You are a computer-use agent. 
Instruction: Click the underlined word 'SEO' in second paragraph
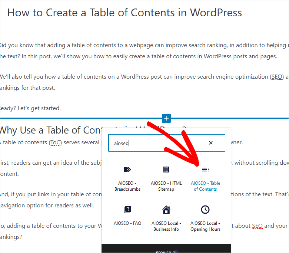277,77
